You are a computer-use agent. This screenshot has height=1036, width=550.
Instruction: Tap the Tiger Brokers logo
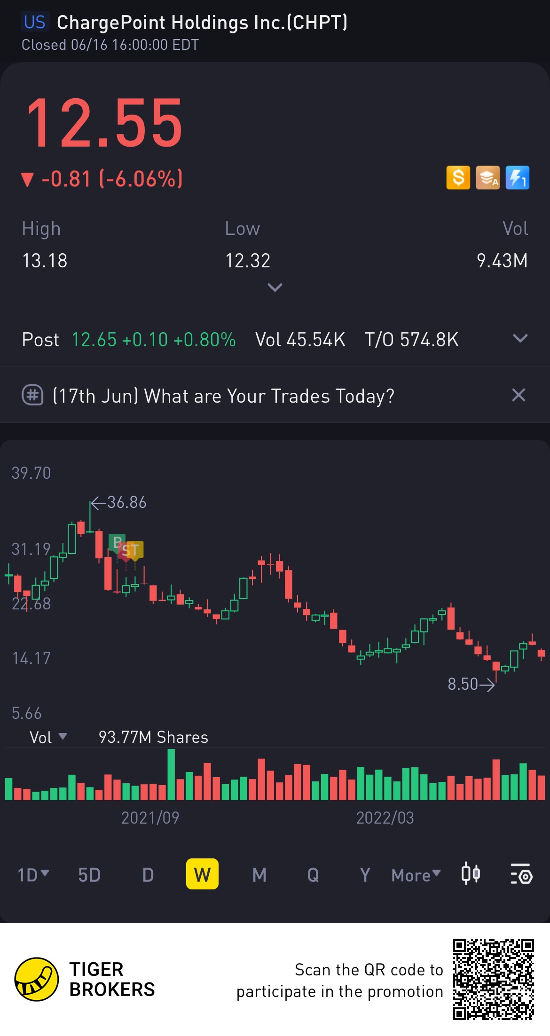click(37, 979)
